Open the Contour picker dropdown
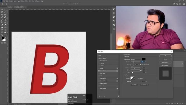Viewport: 186px width, 105px height. coord(134,78)
